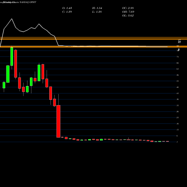Screen dimensions: 187x187
Task: Click the peak of the white indicator line
Action: pos(12,19)
